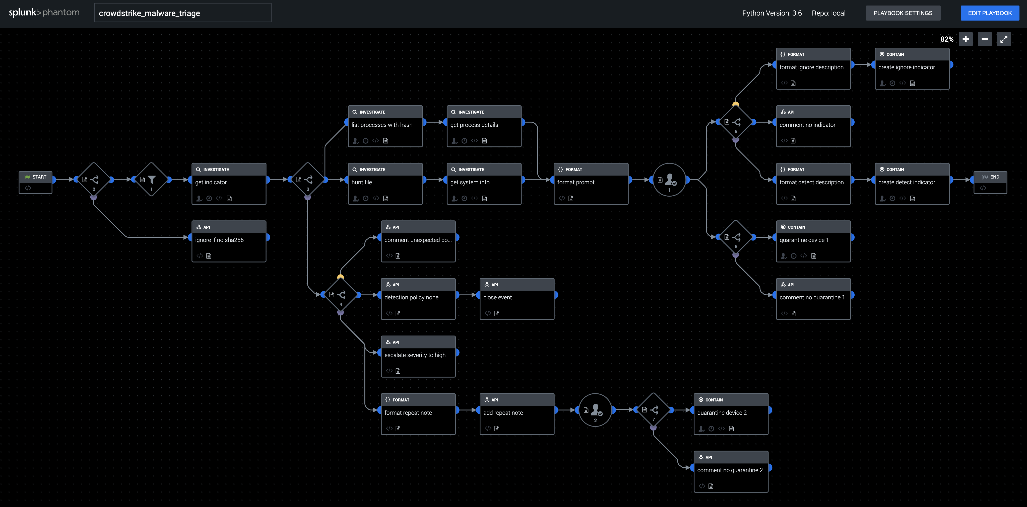The height and width of the screenshot is (507, 1027).
Task: Select decision block number 7
Action: tap(653, 410)
